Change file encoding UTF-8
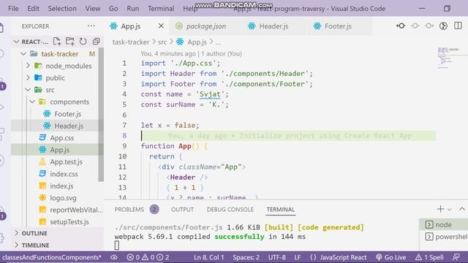Image resolution: width=468 pixels, height=263 pixels. click(x=276, y=257)
